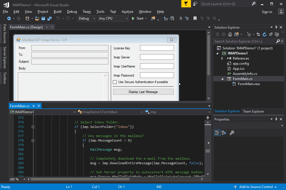This screenshot has width=286, height=190.
Task: Click Show All Files icon in Solution Explorer
Action: tap(277, 34)
